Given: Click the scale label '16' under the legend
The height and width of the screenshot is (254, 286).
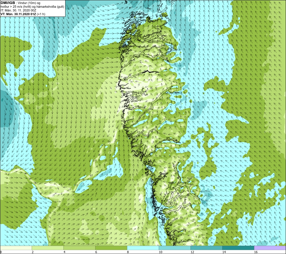Looking at the screenshot, I should click(x=256, y=252).
